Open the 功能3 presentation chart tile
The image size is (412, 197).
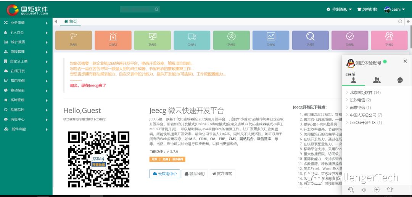(x=152, y=40)
